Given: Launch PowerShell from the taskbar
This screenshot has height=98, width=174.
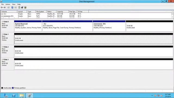Looking at the screenshot, I should [14, 96].
